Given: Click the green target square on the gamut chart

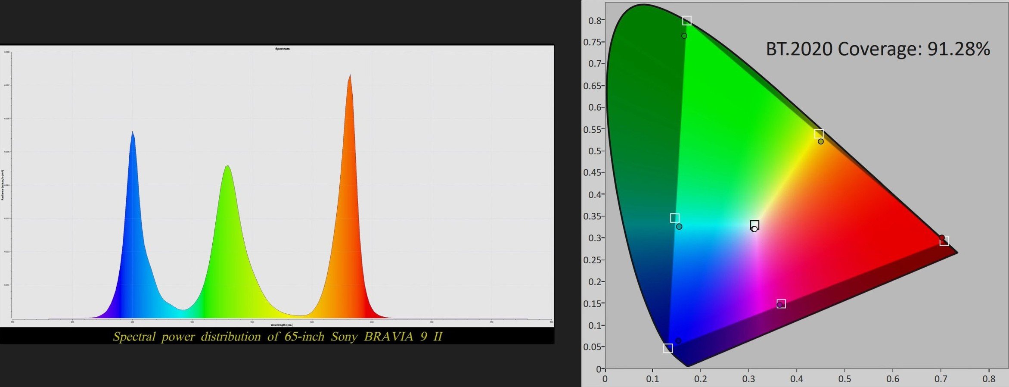Looking at the screenshot, I should coord(687,21).
